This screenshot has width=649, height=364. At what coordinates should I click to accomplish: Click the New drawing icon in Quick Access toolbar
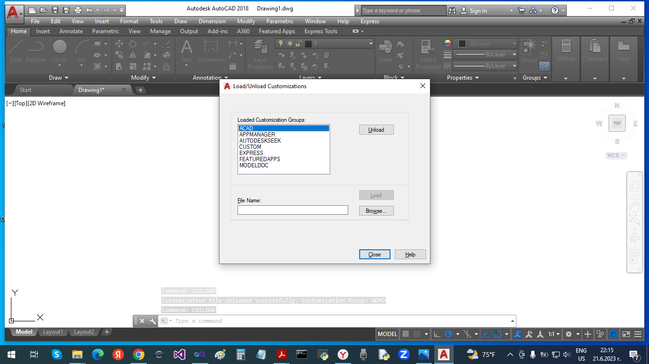pos(32,10)
